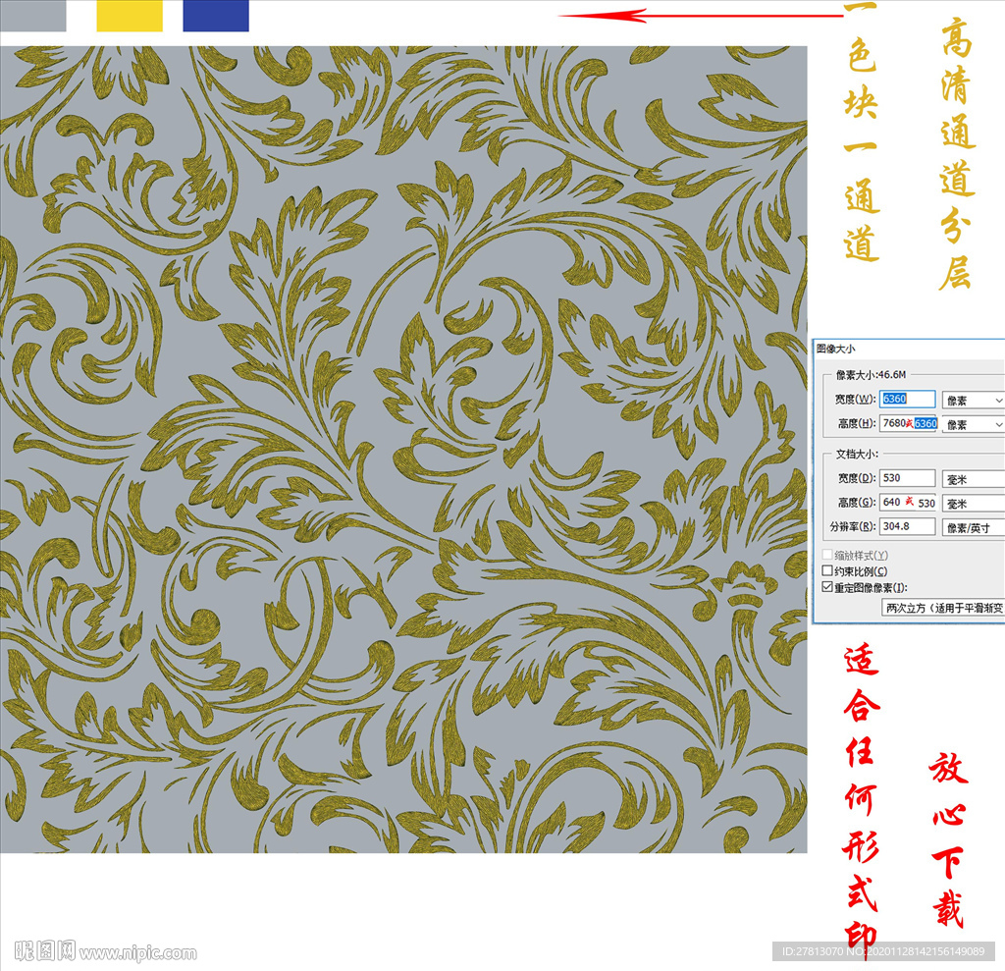Open the document height 毫米 unit dropdown
The width and height of the screenshot is (1005, 971).
click(x=973, y=504)
